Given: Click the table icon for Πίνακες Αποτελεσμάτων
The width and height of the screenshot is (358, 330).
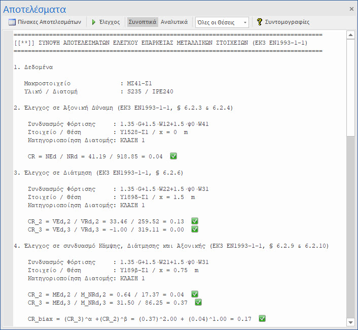Looking at the screenshot, I should (12, 22).
